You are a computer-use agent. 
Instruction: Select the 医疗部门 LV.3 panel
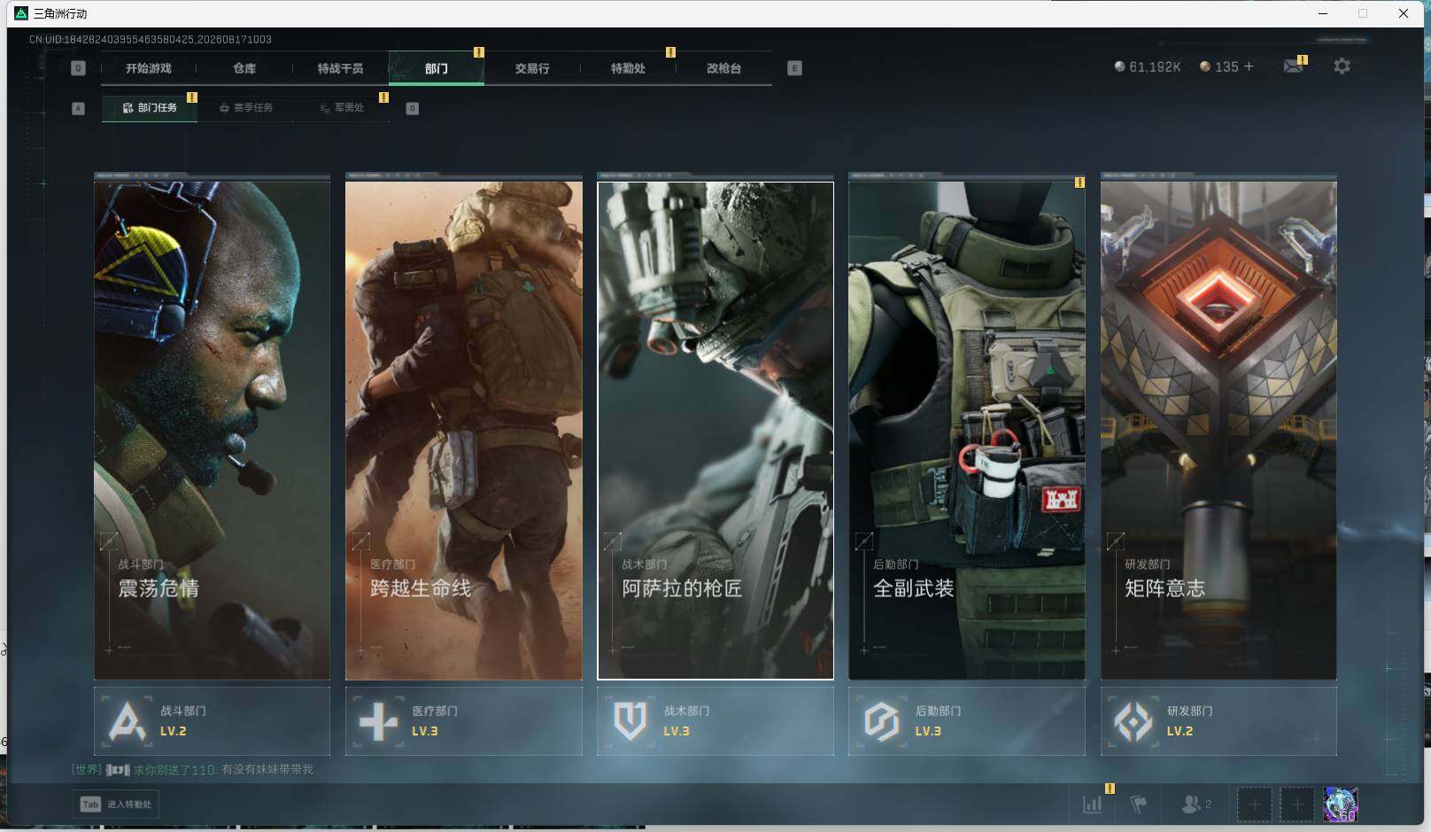pyautogui.click(x=464, y=721)
